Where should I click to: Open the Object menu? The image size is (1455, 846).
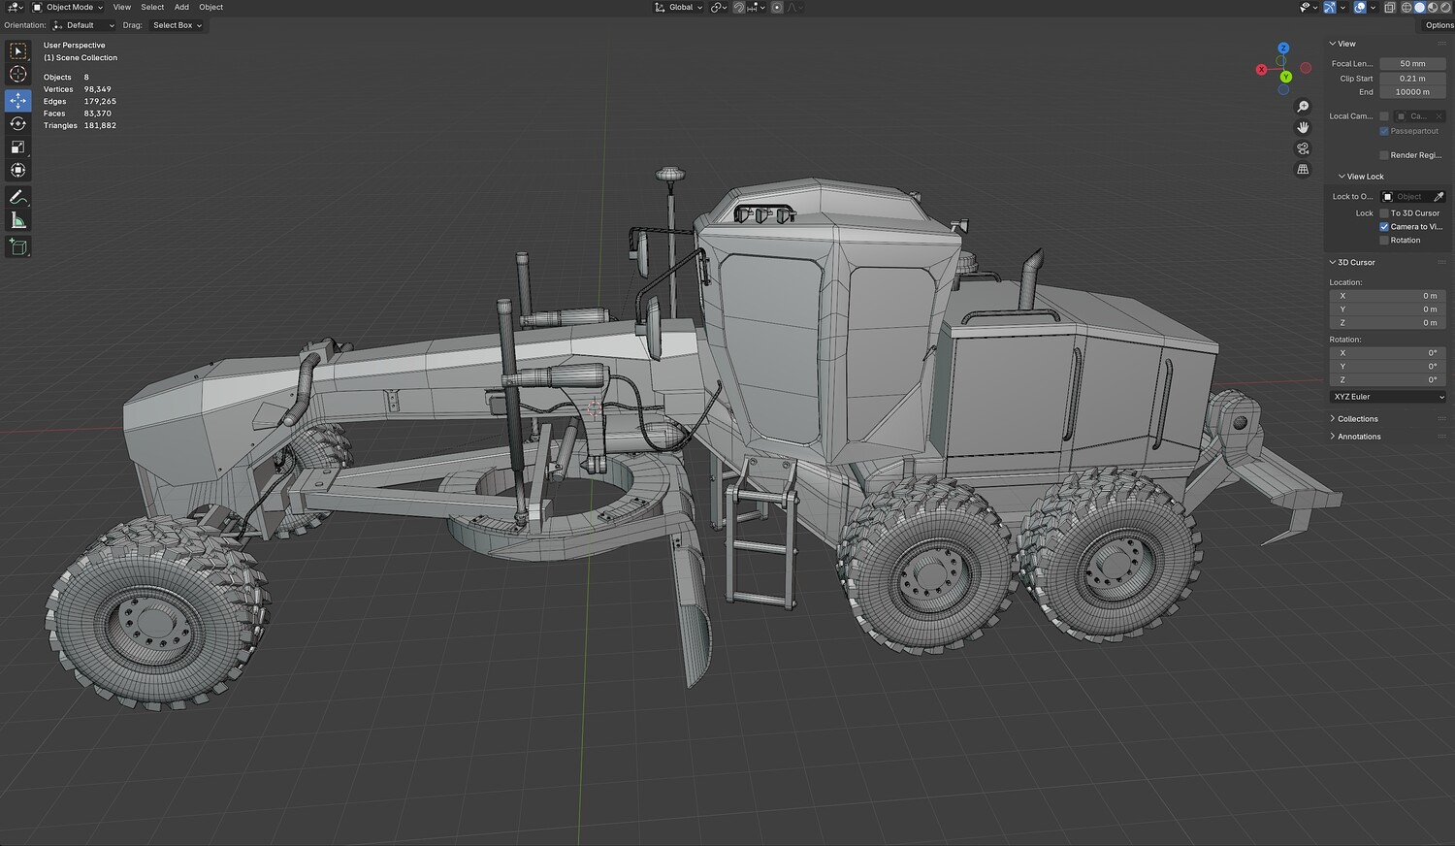pyautogui.click(x=211, y=7)
